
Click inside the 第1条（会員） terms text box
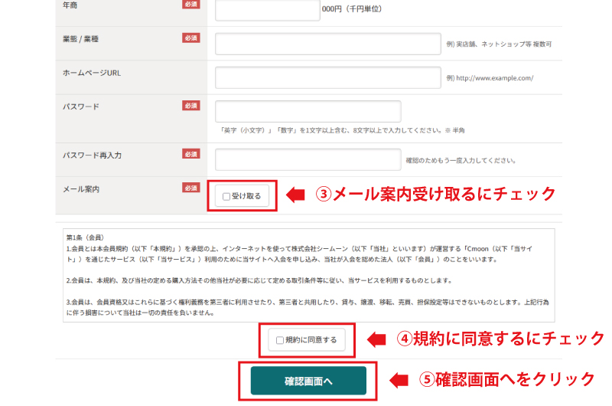(308, 276)
